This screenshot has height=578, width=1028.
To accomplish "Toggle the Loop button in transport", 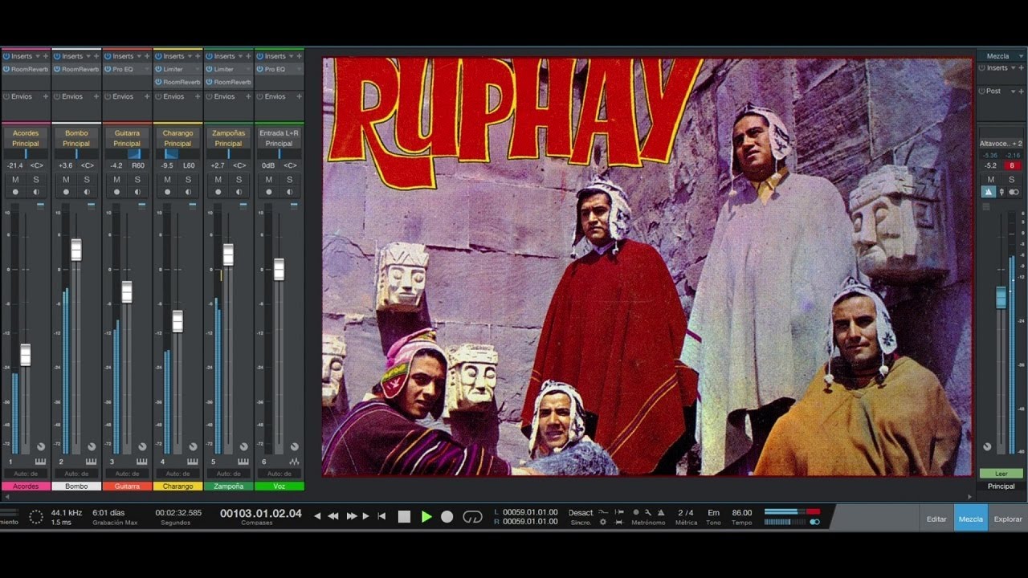I will [x=473, y=517].
